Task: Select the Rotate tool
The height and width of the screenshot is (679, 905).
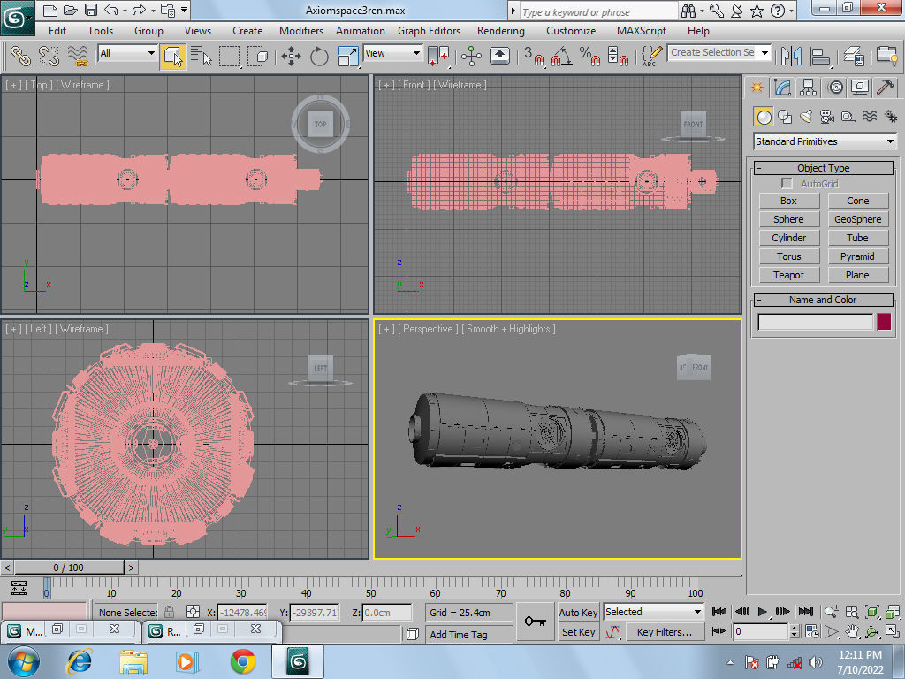Action: click(x=319, y=56)
